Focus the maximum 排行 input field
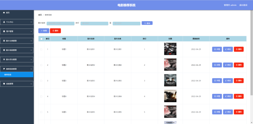Screen dimensions: 253x124 (x=127, y=23)
